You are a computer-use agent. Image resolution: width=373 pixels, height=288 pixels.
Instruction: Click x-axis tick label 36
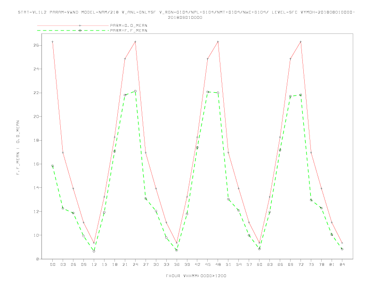pyautogui.click(x=177, y=264)
